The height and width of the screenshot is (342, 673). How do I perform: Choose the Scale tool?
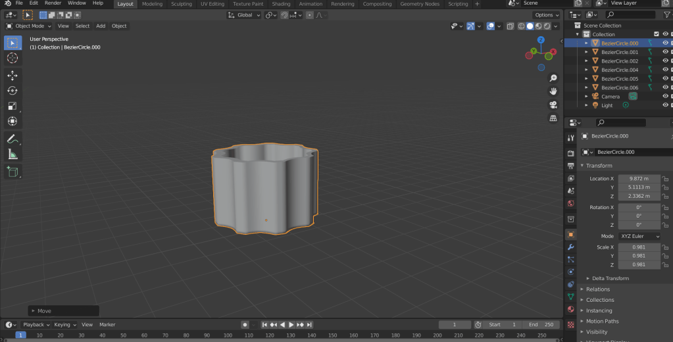point(12,106)
